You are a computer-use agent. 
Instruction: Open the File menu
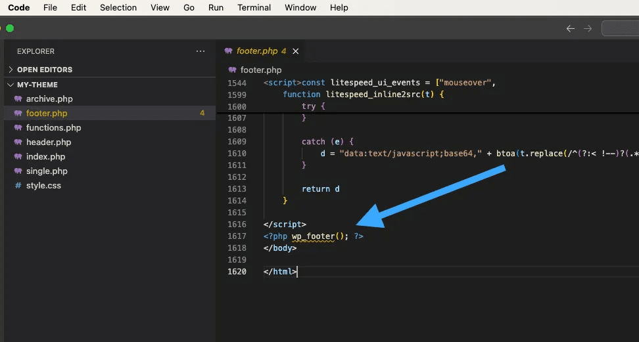coord(50,8)
